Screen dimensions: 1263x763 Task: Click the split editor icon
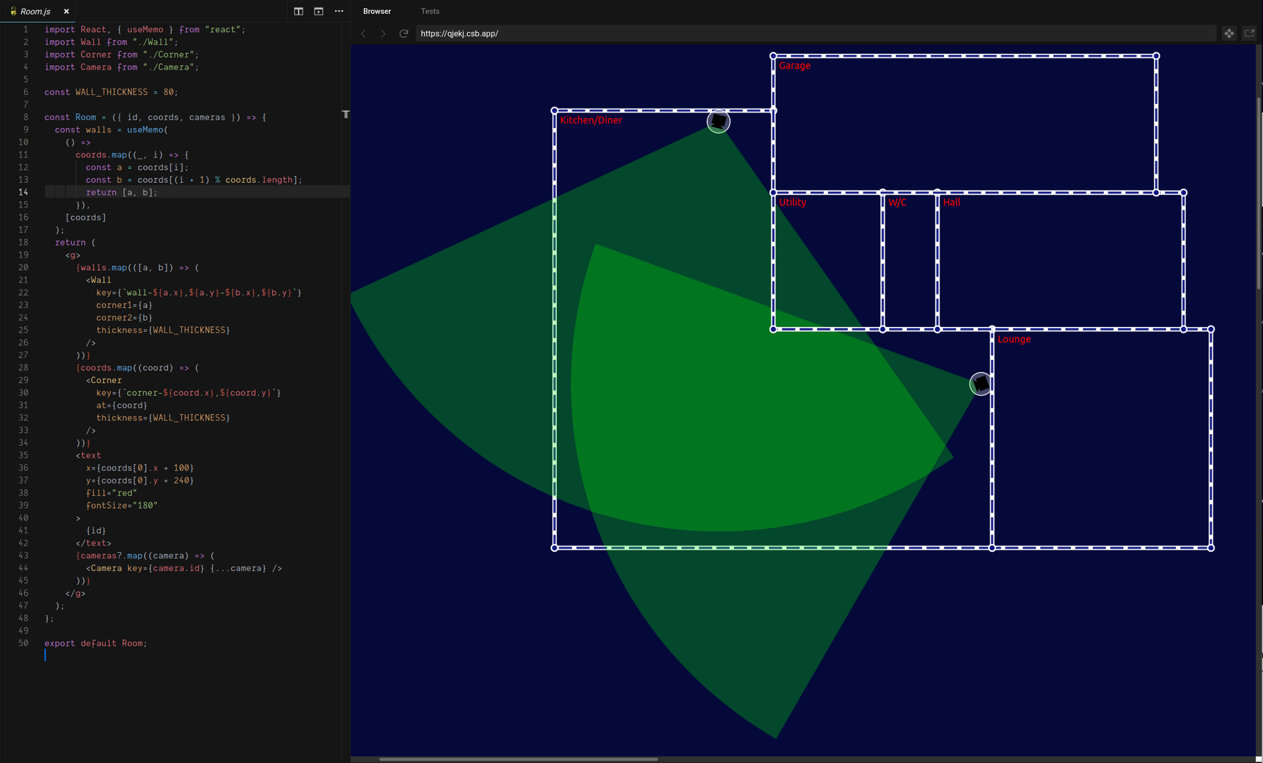coord(299,11)
